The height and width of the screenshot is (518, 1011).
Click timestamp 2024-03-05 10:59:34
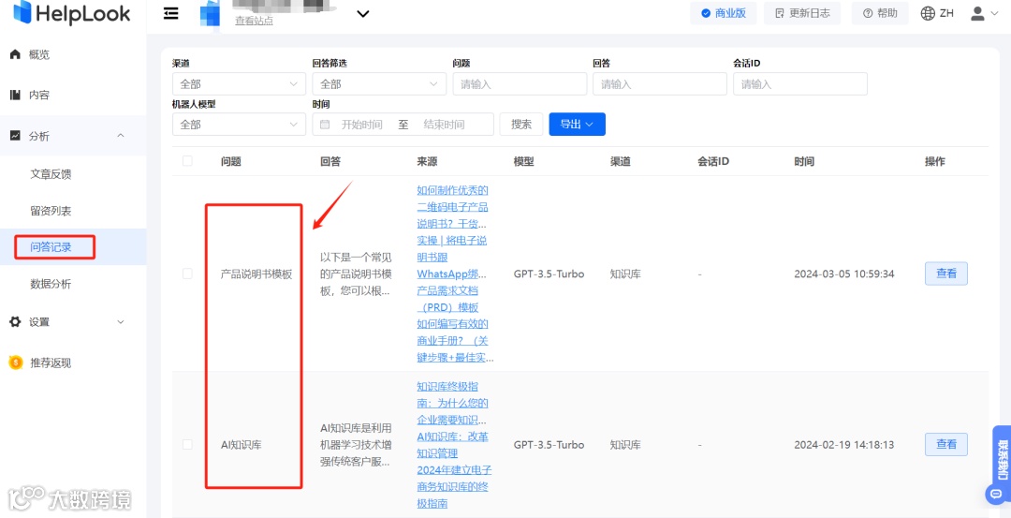tap(844, 274)
